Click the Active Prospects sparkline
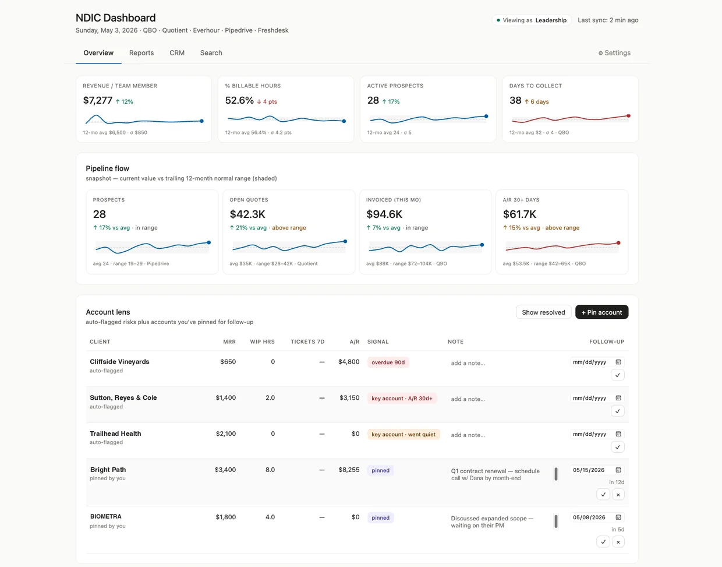Screen dimensions: 722x567 428,120
